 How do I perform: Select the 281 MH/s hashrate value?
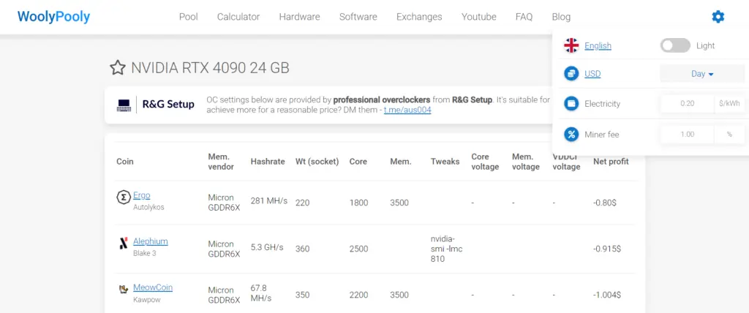269,200
